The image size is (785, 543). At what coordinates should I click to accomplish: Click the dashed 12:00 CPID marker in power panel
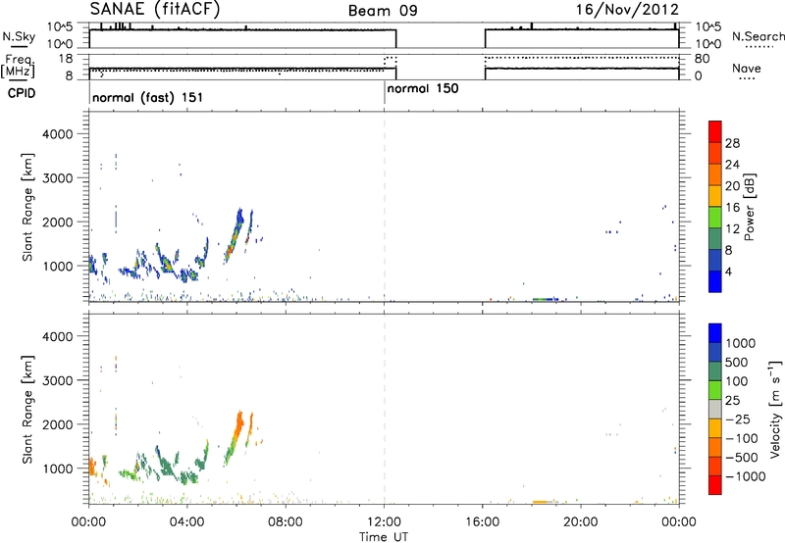click(385, 207)
